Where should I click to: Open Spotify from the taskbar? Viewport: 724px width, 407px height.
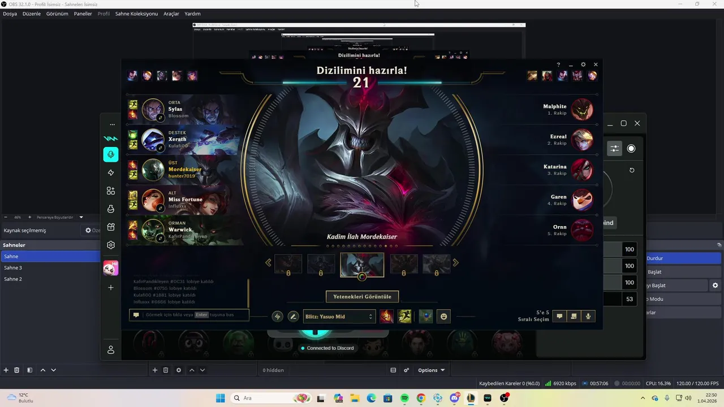coord(404,398)
